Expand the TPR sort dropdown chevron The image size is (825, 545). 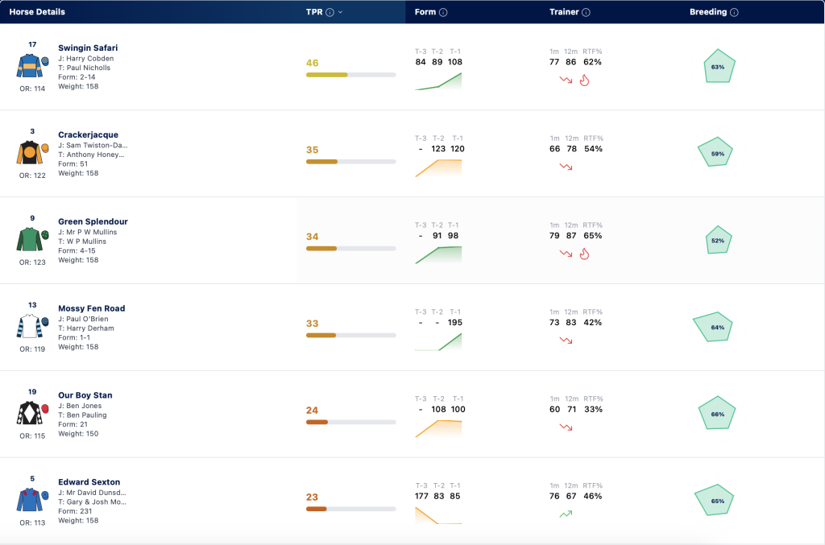(x=341, y=12)
